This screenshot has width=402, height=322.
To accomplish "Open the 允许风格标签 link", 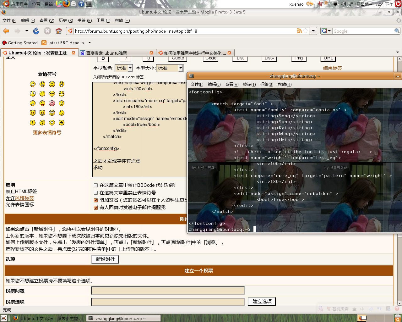I will click(20, 198).
